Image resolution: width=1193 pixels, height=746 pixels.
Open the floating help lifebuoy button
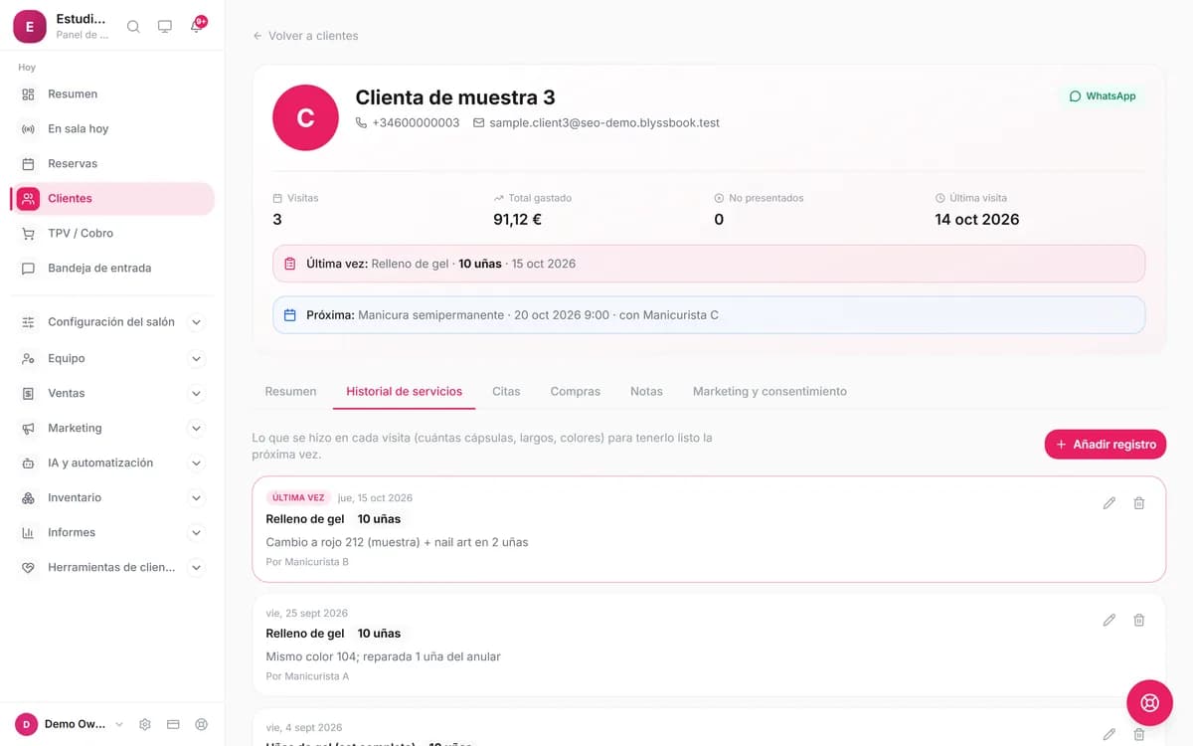click(x=1149, y=703)
